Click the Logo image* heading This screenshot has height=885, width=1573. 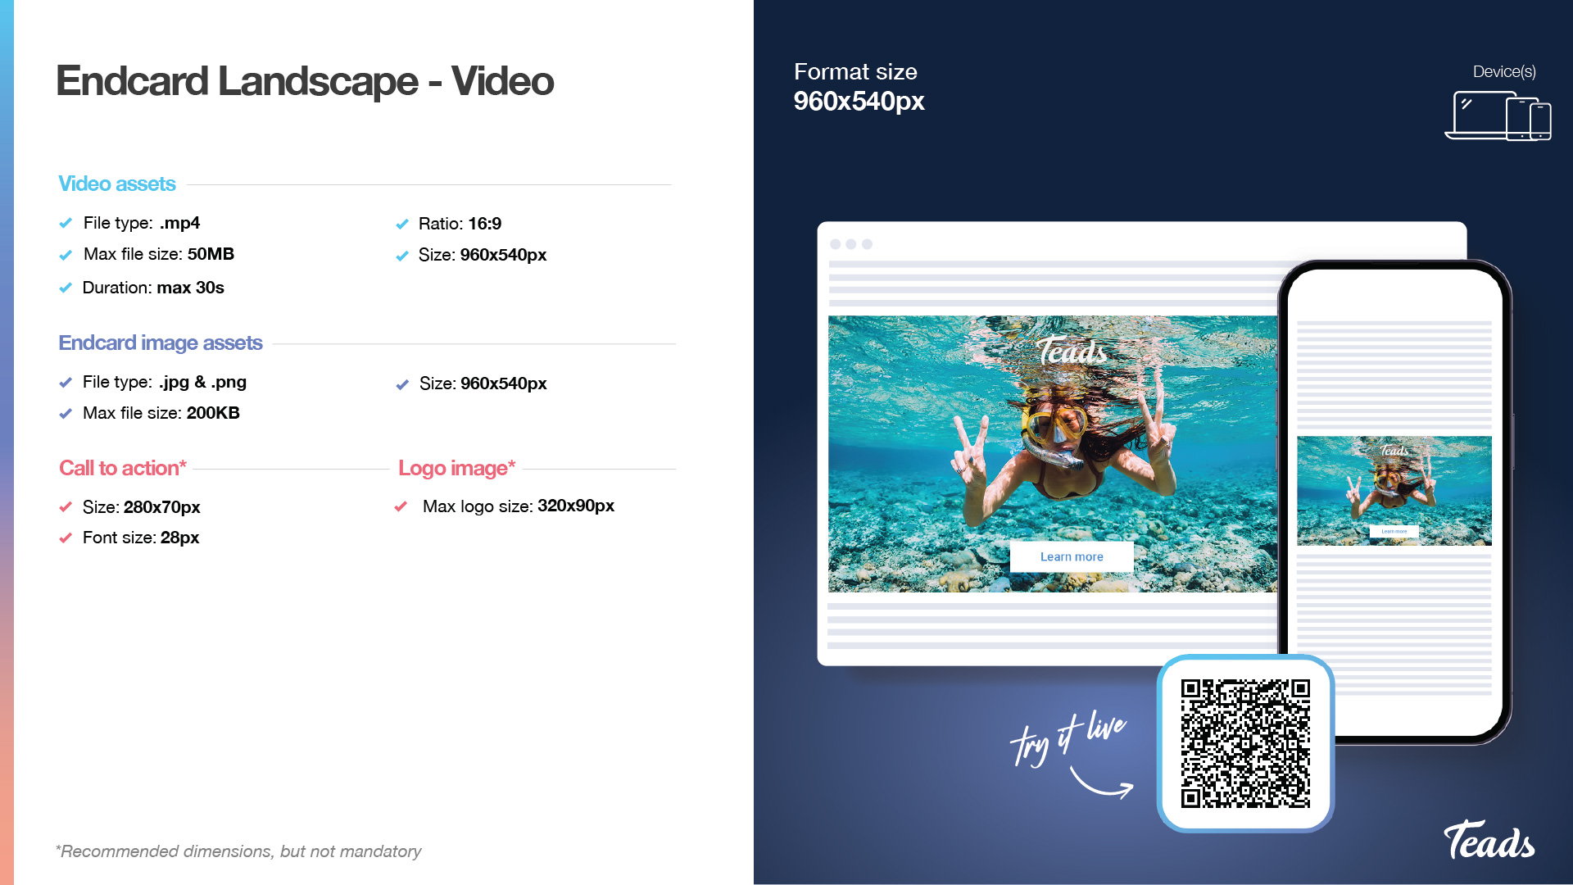click(x=456, y=468)
